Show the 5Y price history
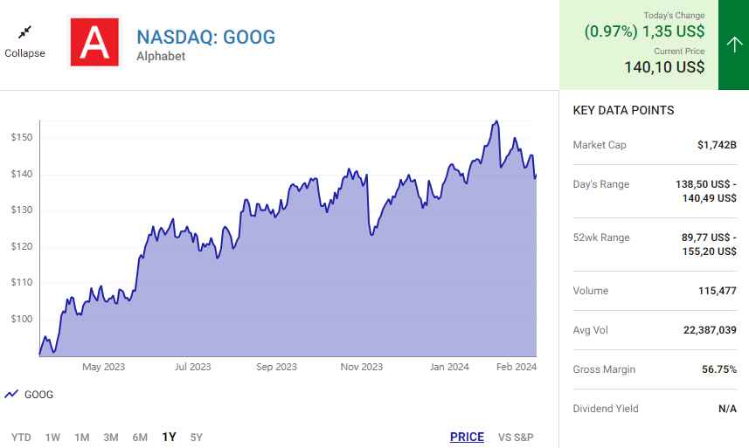Image resolution: width=749 pixels, height=448 pixels. click(196, 438)
